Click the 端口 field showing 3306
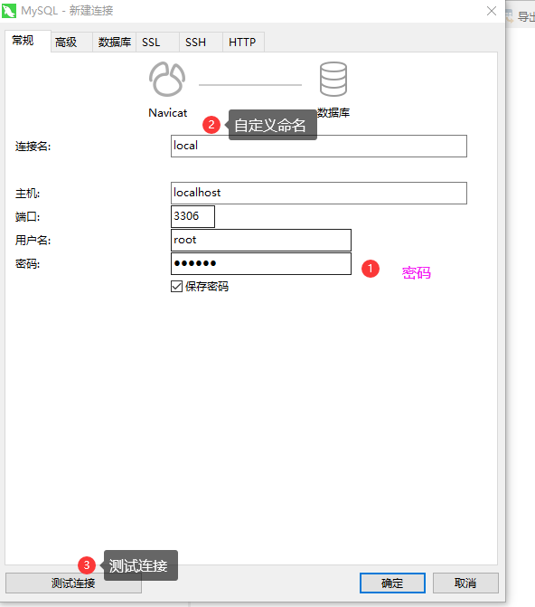The height and width of the screenshot is (607, 535). tap(192, 216)
